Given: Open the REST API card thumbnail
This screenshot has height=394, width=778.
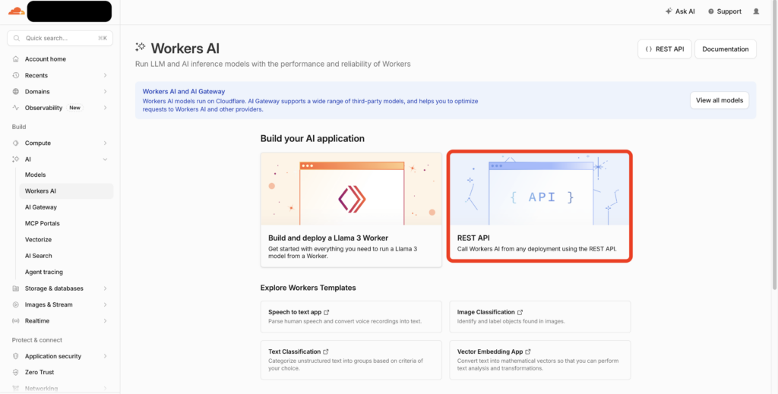Looking at the screenshot, I should coord(539,189).
